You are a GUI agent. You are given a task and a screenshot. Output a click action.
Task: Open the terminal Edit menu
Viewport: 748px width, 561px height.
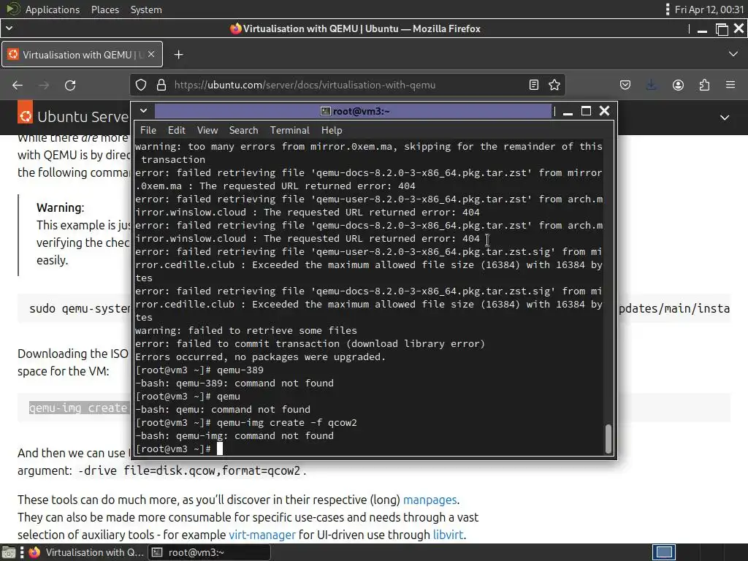(176, 130)
